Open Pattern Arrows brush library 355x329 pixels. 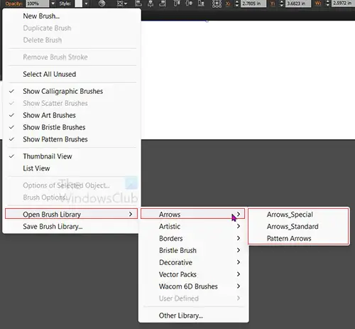click(298, 239)
